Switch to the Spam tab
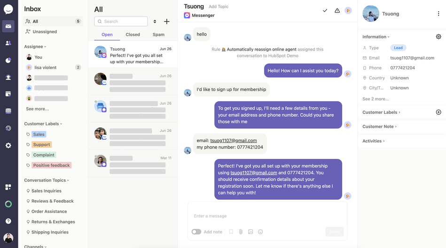 tap(158, 35)
